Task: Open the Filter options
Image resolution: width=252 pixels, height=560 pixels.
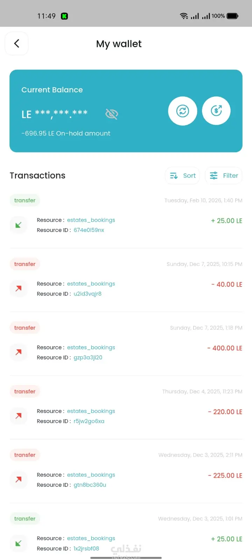Action: tap(224, 176)
